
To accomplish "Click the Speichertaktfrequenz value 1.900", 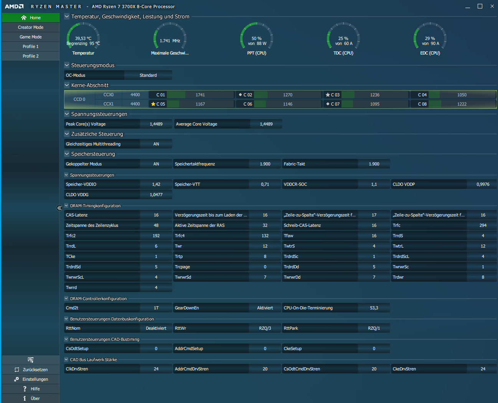I will (x=265, y=164).
